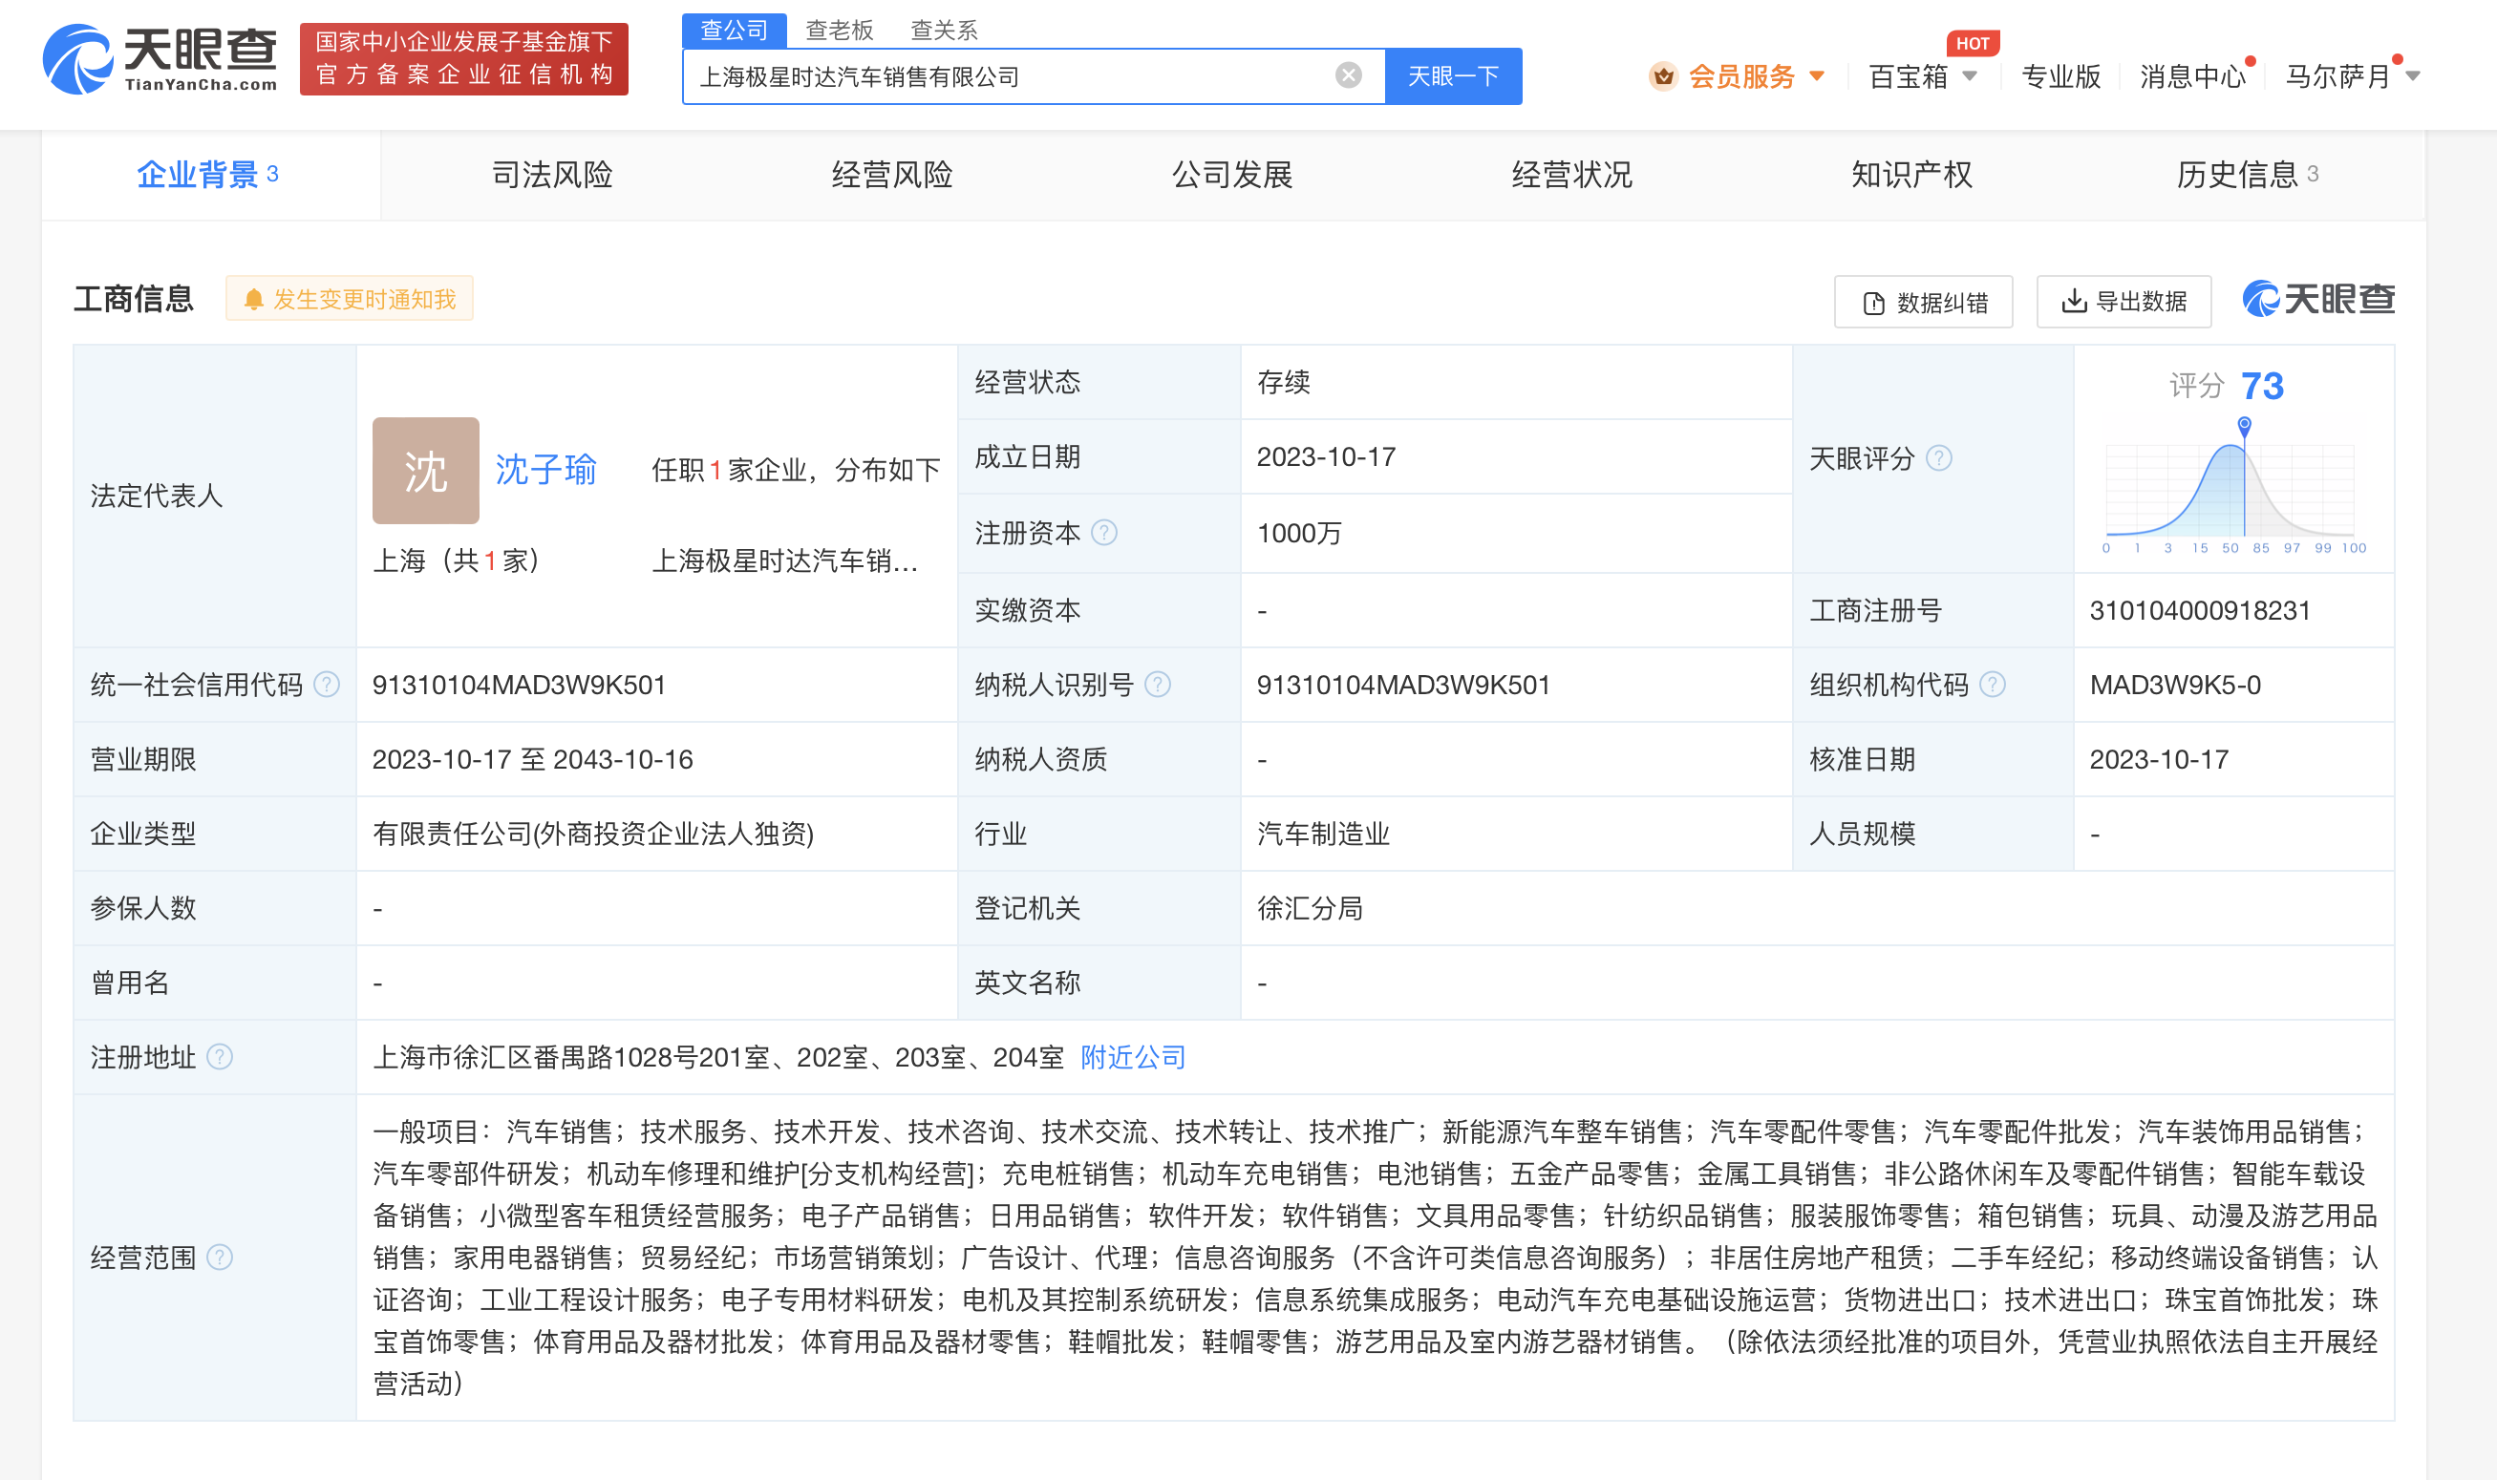Click 有限责任公司(外商投资企业法人独资) value
The height and width of the screenshot is (1480, 2497).
point(592,834)
